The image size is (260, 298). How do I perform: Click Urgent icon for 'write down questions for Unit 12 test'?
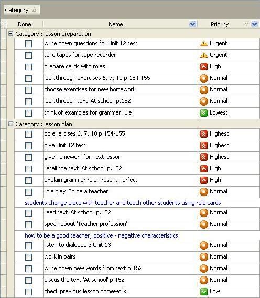(204, 44)
